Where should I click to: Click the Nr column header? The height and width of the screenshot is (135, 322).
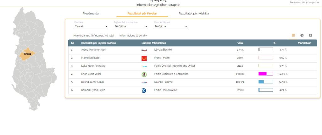coord(73,43)
